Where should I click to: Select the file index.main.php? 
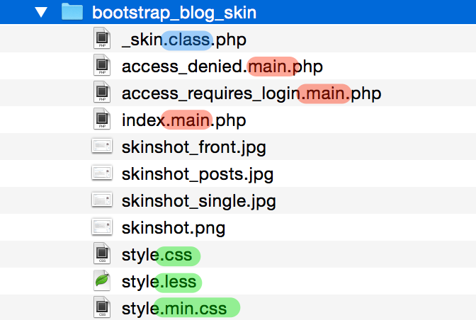pos(183,120)
